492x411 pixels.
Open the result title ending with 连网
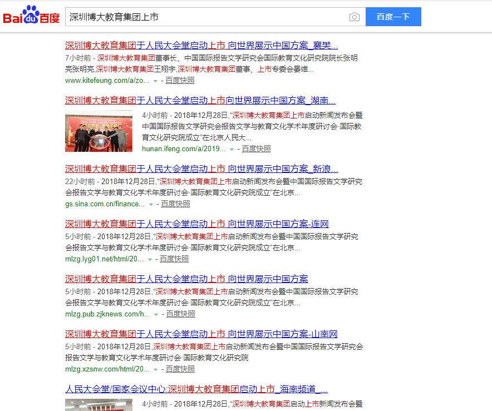point(196,224)
